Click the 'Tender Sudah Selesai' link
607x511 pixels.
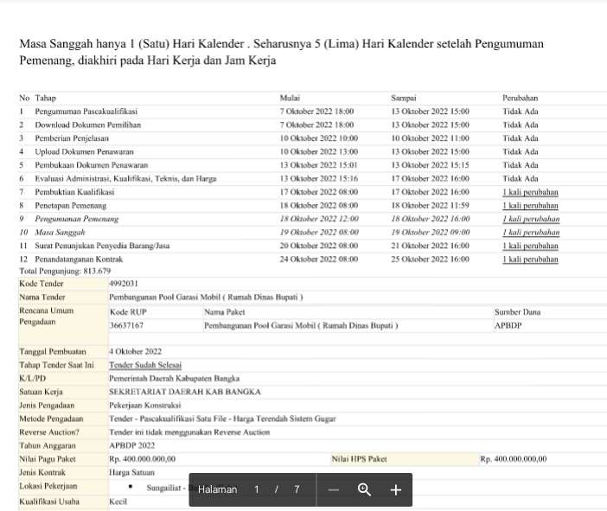(145, 365)
